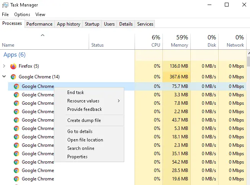
Task: Switch to the Details tab
Action: pyautogui.click(x=126, y=24)
